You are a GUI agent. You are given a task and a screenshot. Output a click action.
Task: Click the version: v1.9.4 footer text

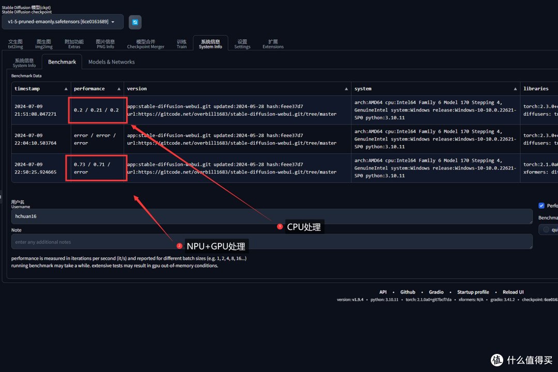coord(350,300)
